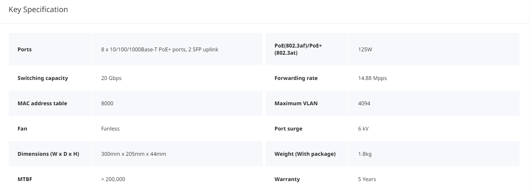Click the 6 kV value
Screen dimensions: 529x195
click(x=363, y=129)
